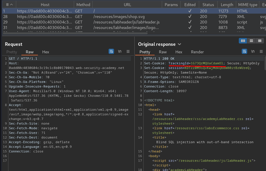The image size is (266, 171).
Task: Toggle show non-printable characters \n in Request panel
Action: coord(120,51)
